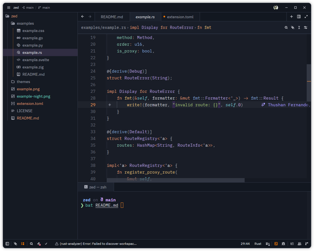Viewport: 314px width, 251px height.
Task: Change language via Rust selector
Action: [258, 244]
